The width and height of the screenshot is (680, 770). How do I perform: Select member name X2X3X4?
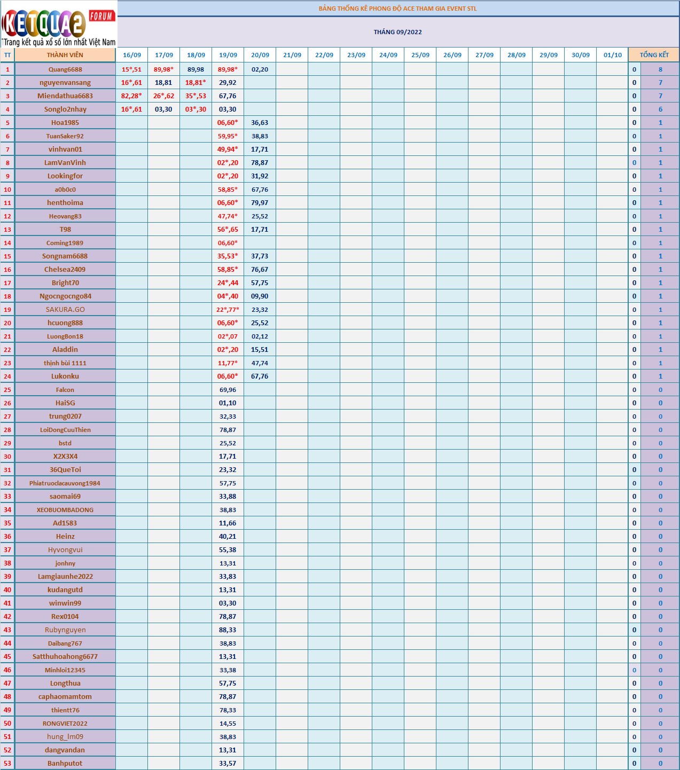(65, 457)
